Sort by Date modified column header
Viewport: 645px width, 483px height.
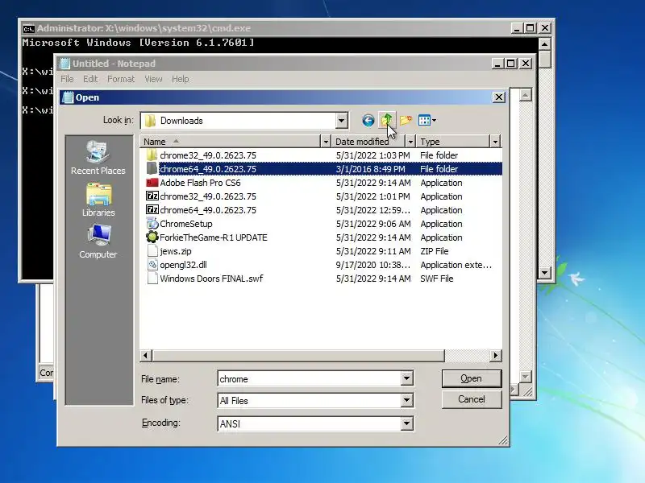coord(368,142)
